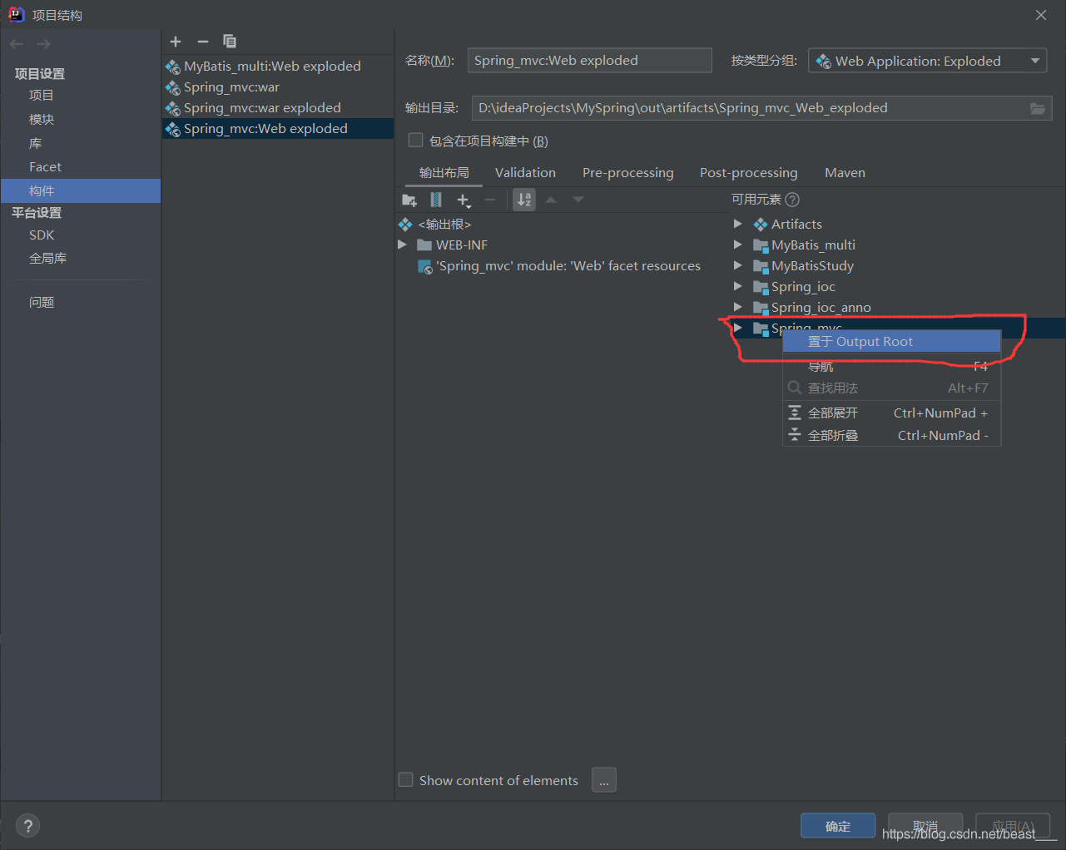Browse for the output directory folder
Image resolution: width=1066 pixels, height=850 pixels.
coord(1038,108)
